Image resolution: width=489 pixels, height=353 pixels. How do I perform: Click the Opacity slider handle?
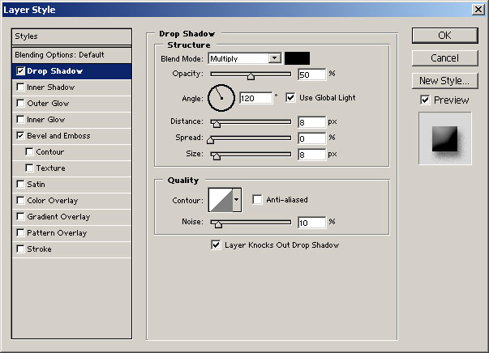click(x=251, y=76)
